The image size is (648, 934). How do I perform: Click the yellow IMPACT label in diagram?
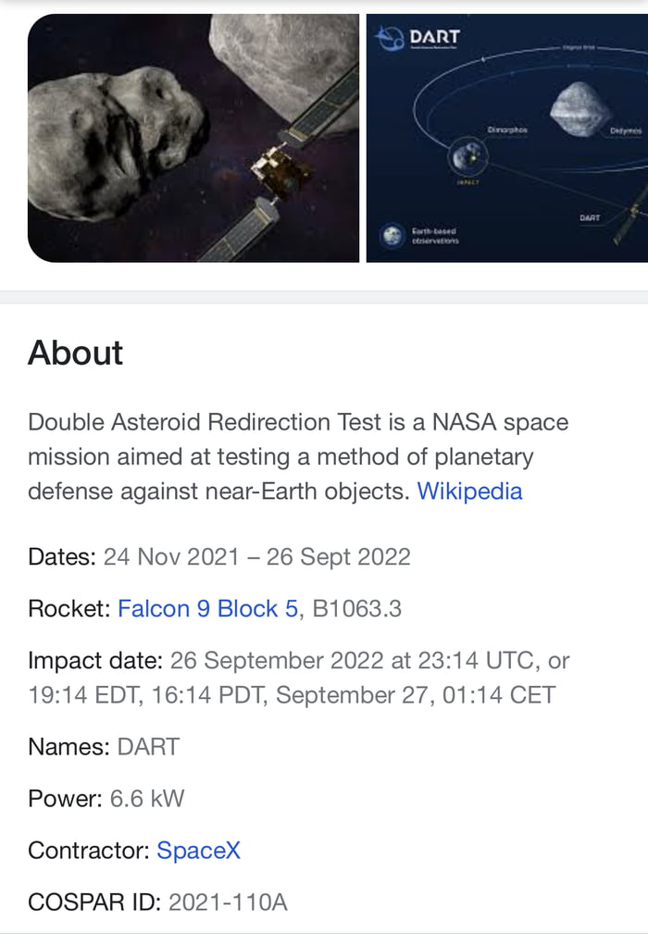tap(467, 182)
